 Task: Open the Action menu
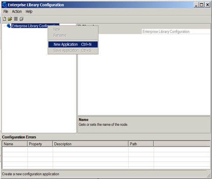click(x=17, y=11)
